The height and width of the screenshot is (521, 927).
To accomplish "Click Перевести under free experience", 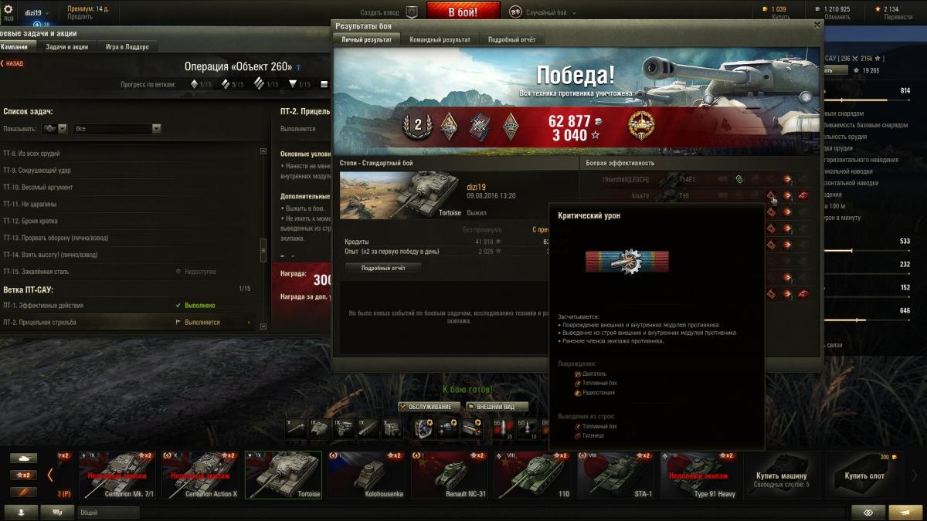I will click(897, 17).
